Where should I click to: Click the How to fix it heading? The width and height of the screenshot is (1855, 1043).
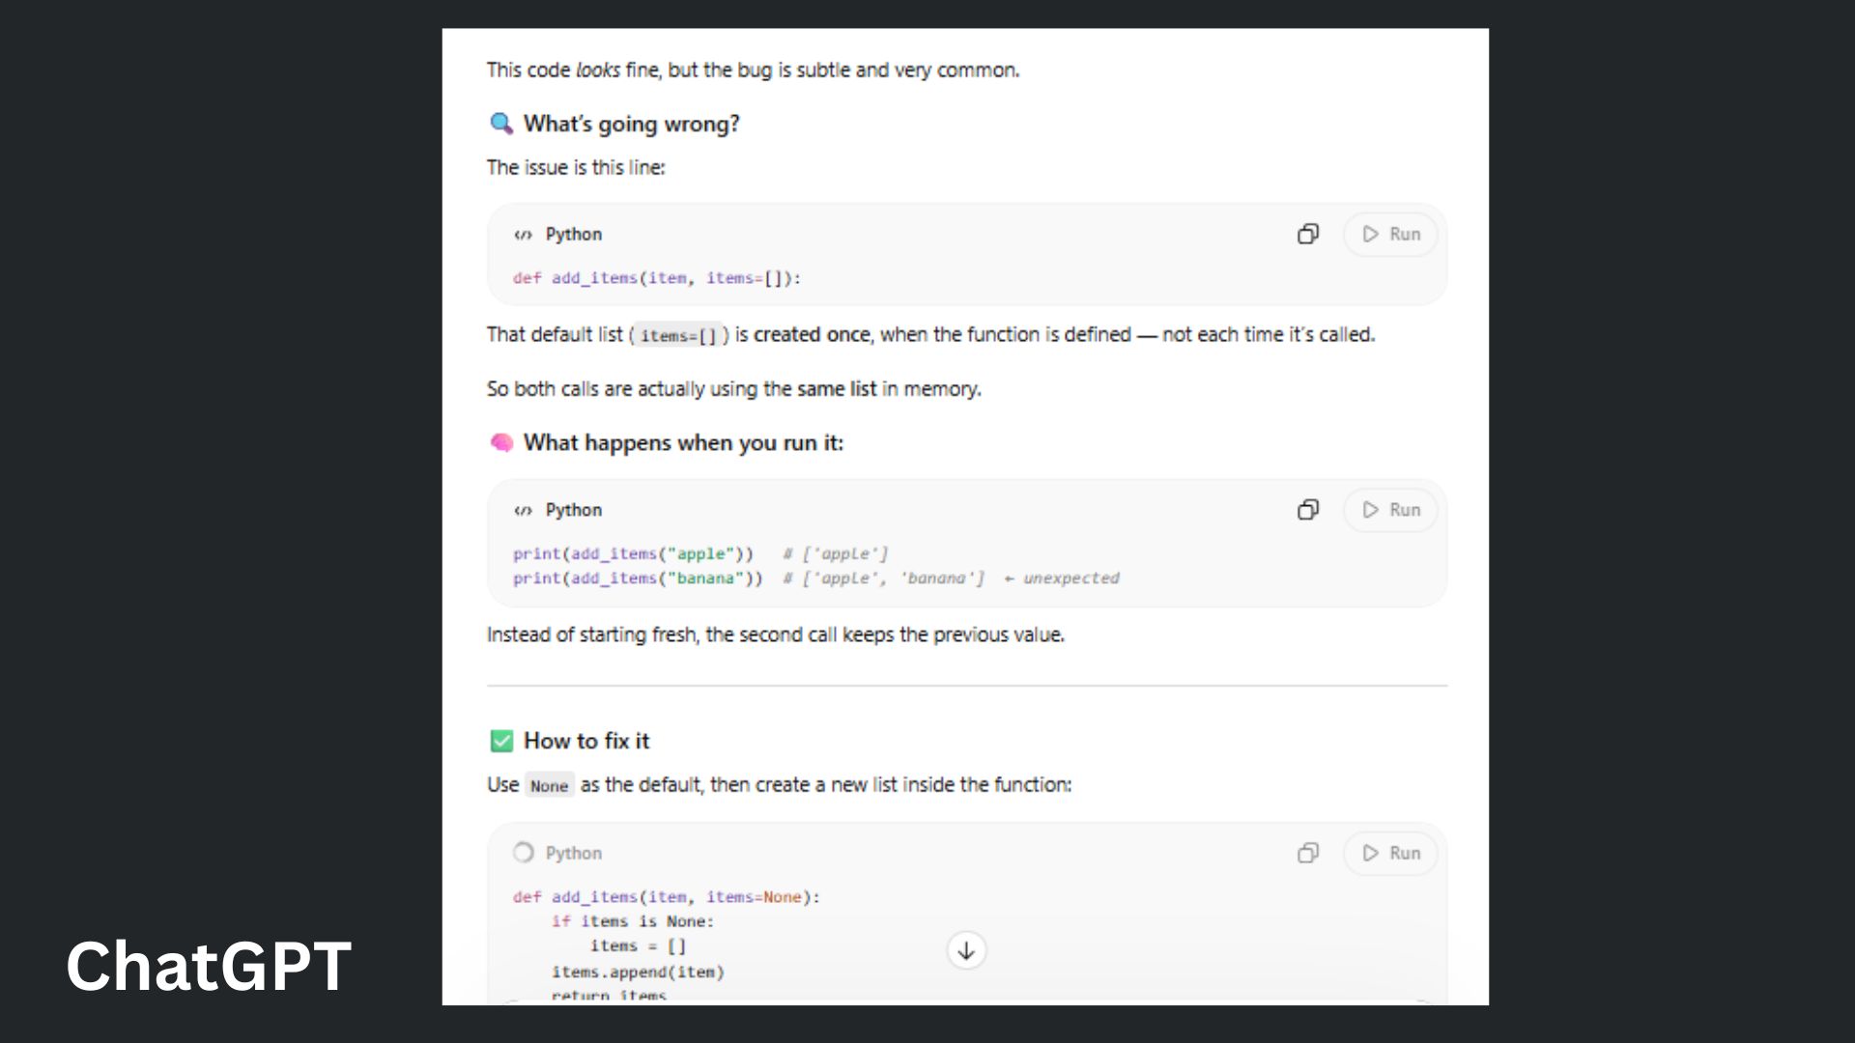586,741
